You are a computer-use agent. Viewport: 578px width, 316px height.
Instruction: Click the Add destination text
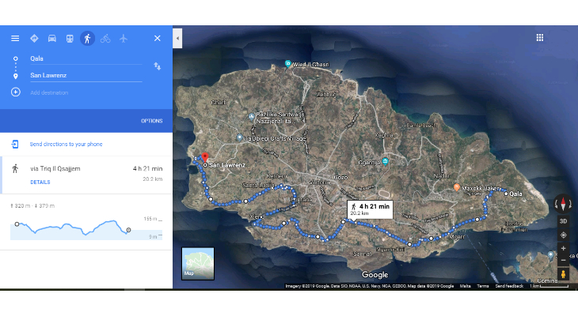(x=49, y=92)
